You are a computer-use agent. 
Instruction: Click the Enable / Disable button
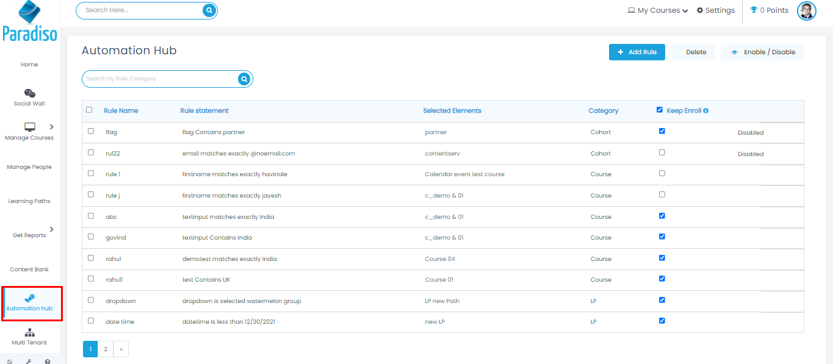tap(762, 52)
